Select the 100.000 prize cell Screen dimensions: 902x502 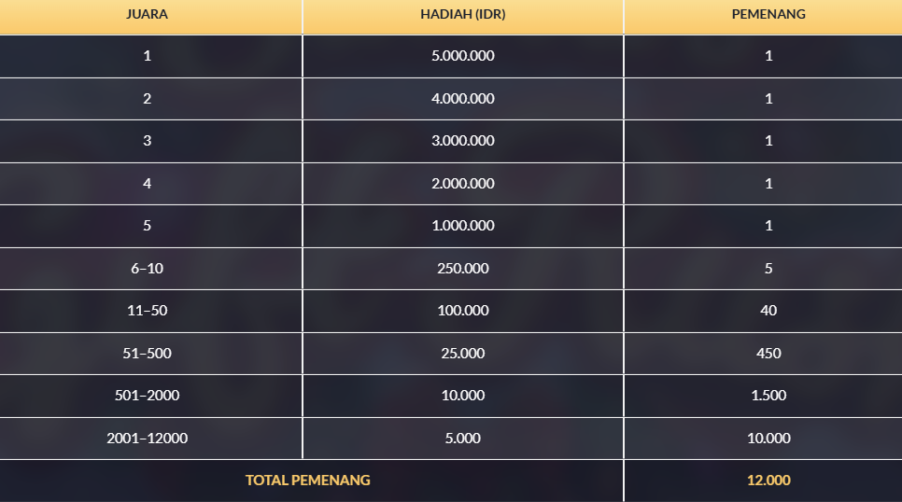[463, 311]
